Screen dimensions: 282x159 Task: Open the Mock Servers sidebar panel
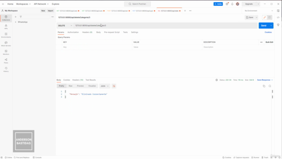click(x=6, y=44)
